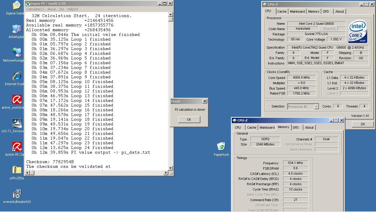376x212 pixels.
Task: Open the Netzwerkumgebung desktop icon
Action: [17, 52]
